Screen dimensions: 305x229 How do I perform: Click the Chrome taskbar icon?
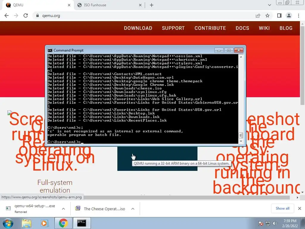(x=63, y=223)
